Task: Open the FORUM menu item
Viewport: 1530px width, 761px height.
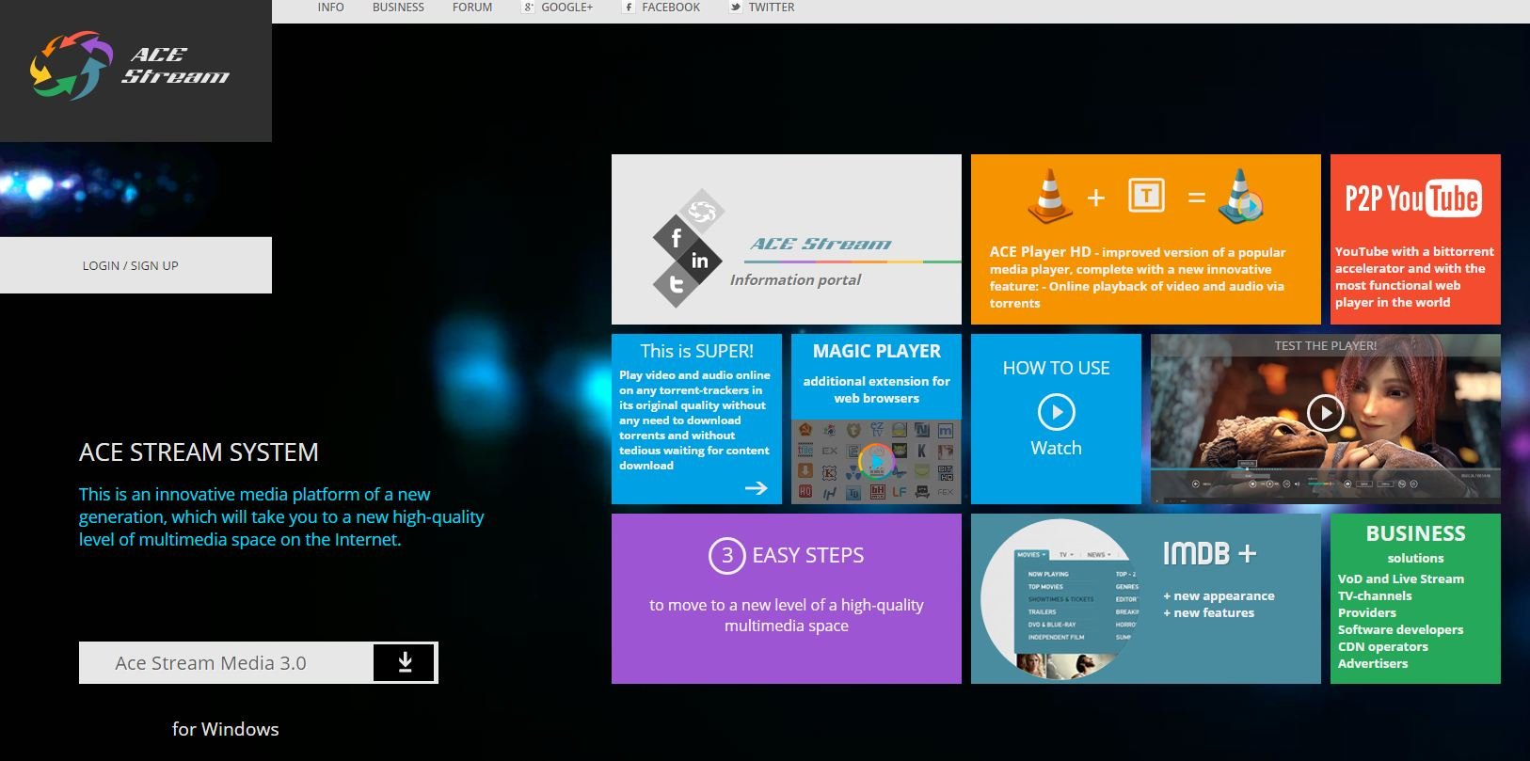Action: click(x=472, y=8)
